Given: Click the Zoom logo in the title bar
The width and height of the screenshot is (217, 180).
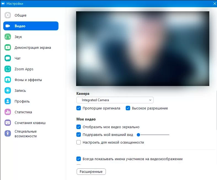Looking at the screenshot, I should (x=3, y=4).
